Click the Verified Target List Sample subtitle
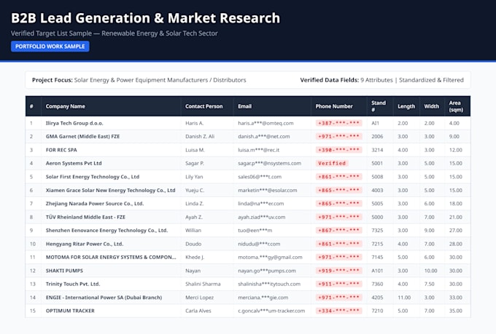The width and height of the screenshot is (496, 334). pyautogui.click(x=115, y=33)
